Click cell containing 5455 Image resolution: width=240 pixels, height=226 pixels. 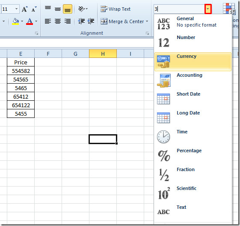21,114
